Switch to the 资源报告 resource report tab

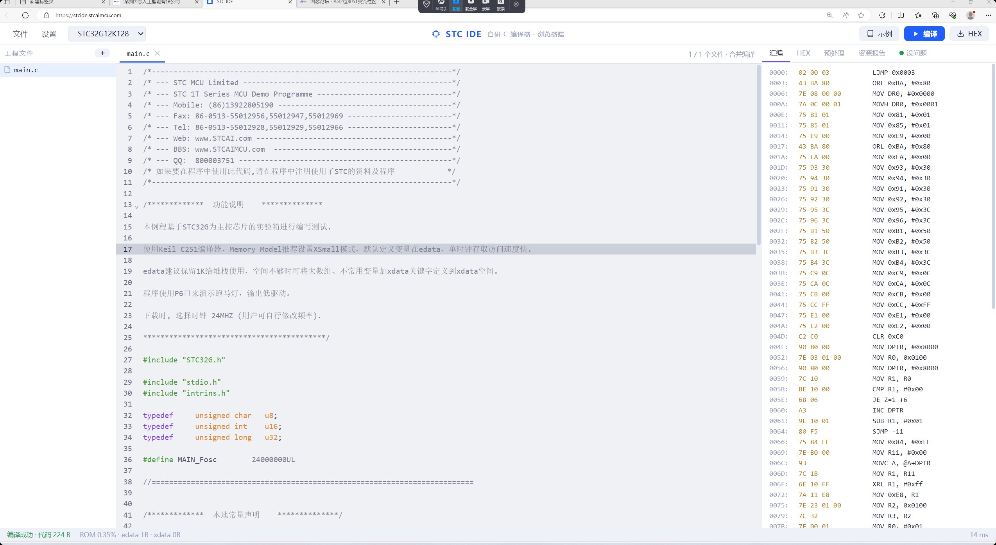click(x=872, y=53)
